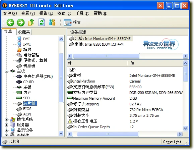Screen dimensions: 194x150
Task: Click the users/people toolbar icon
Action: (52, 22)
